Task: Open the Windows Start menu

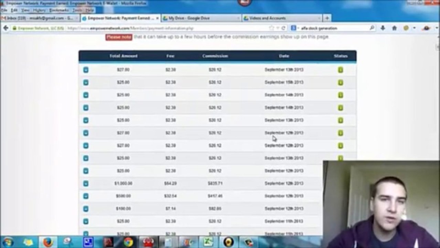Action: click(8, 242)
